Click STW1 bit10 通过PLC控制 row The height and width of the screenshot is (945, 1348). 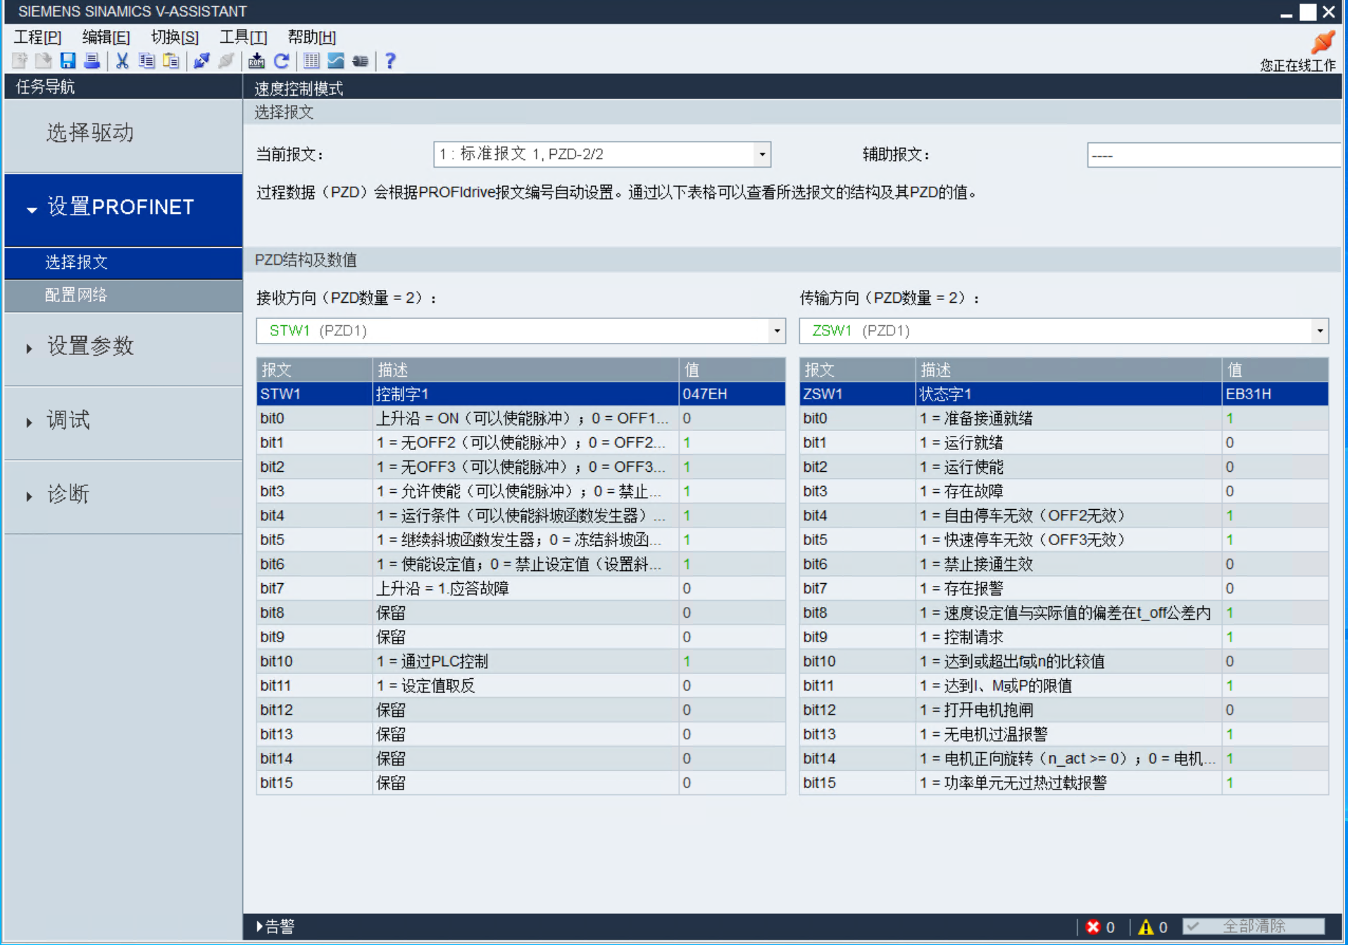520,661
